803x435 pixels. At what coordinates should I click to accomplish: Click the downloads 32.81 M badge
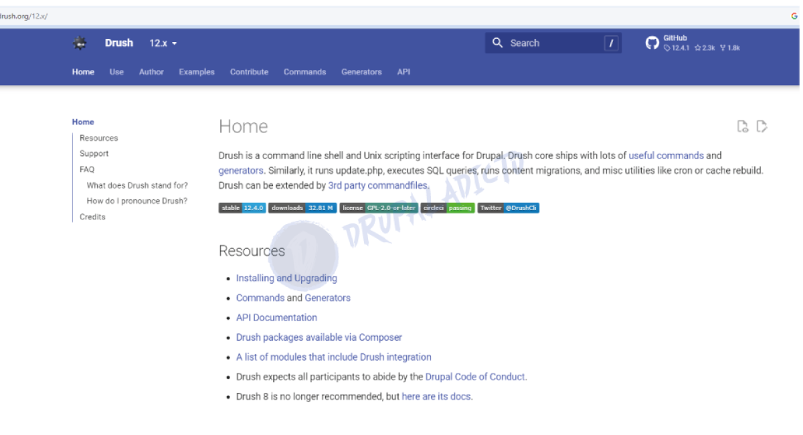(302, 208)
